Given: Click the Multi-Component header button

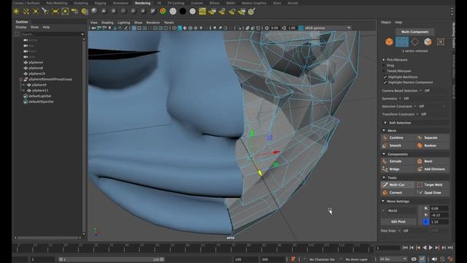Looking at the screenshot, I should [x=414, y=31].
